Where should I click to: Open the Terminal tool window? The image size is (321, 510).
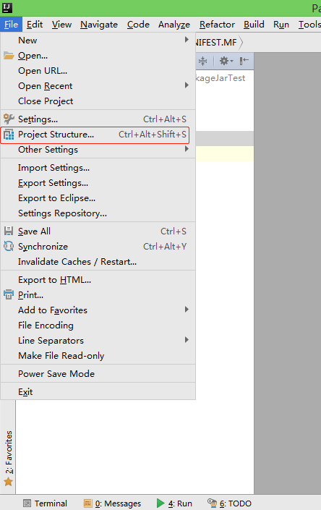[46, 503]
